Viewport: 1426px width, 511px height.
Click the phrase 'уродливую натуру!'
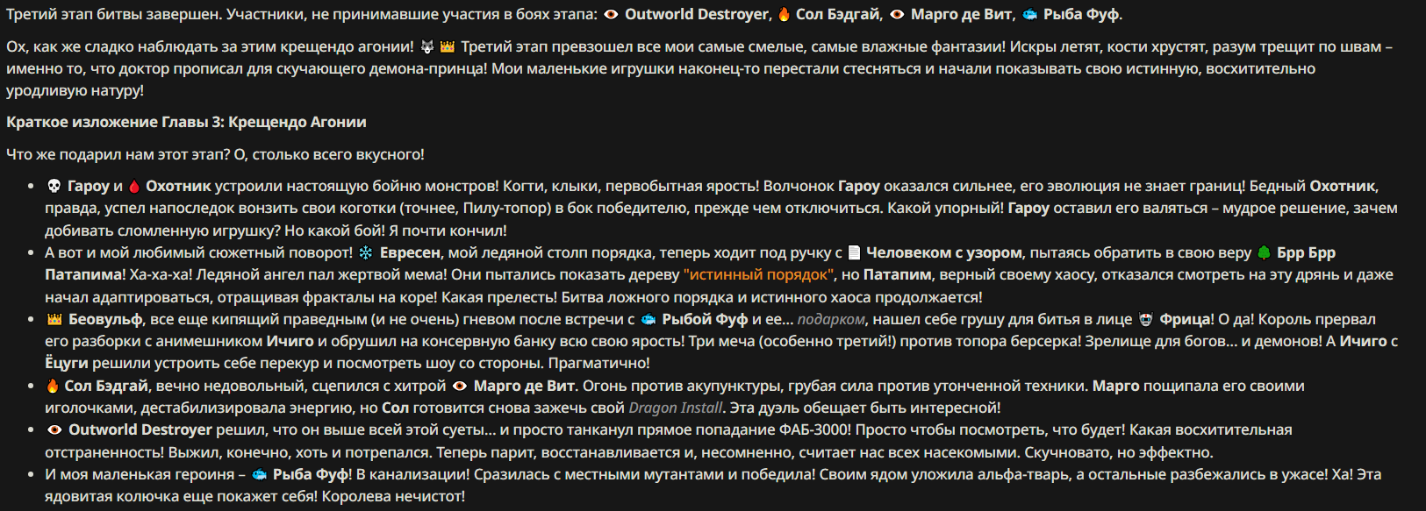point(75,90)
